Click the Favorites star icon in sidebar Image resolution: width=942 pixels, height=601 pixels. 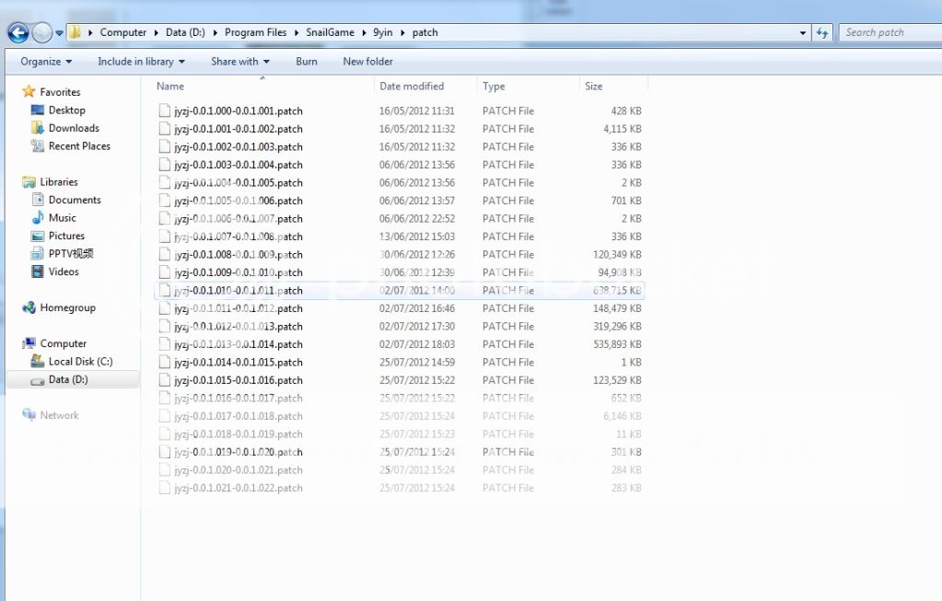tap(29, 92)
